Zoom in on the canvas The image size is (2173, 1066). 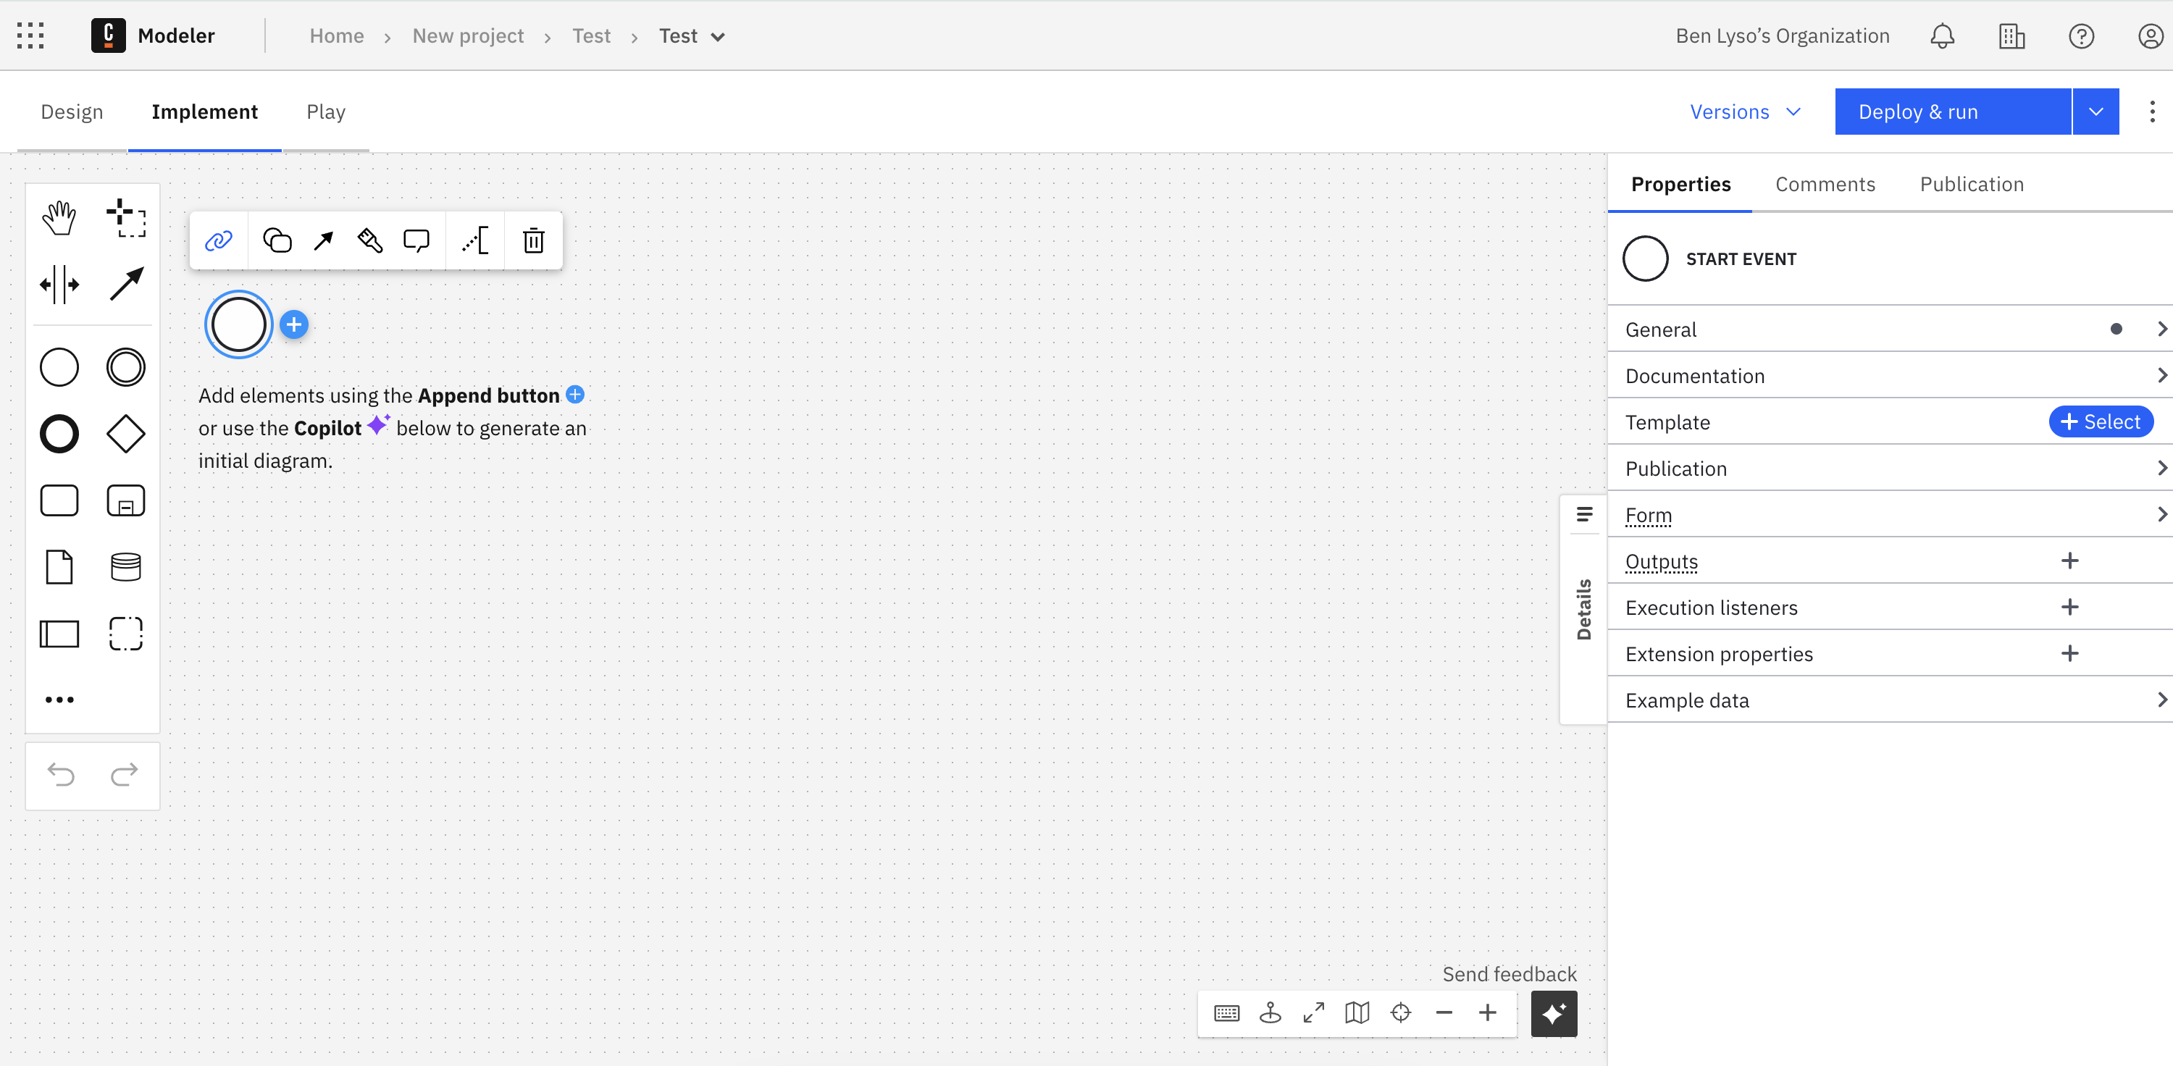click(x=1488, y=1014)
